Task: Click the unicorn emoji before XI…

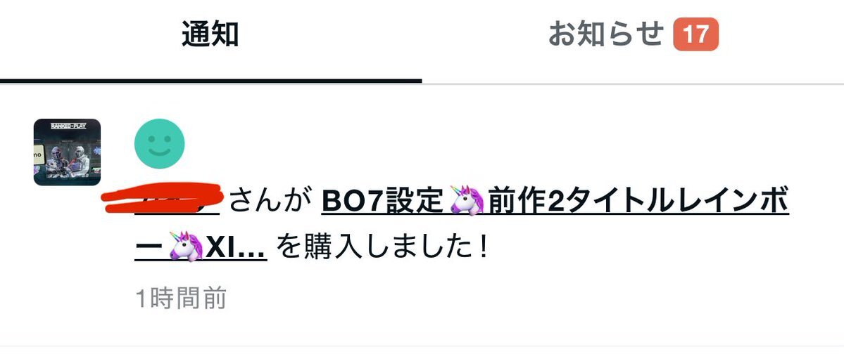Action: [x=187, y=247]
